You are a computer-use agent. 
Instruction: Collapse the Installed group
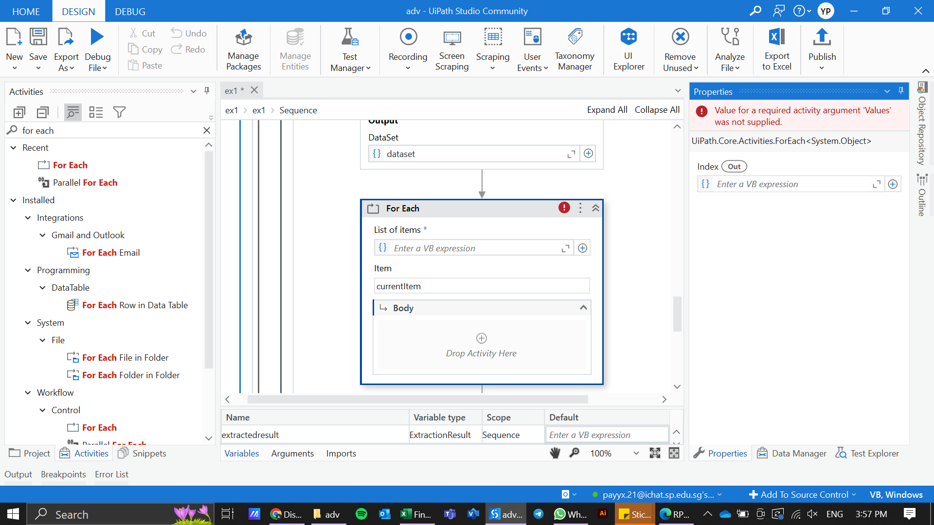pyautogui.click(x=13, y=200)
